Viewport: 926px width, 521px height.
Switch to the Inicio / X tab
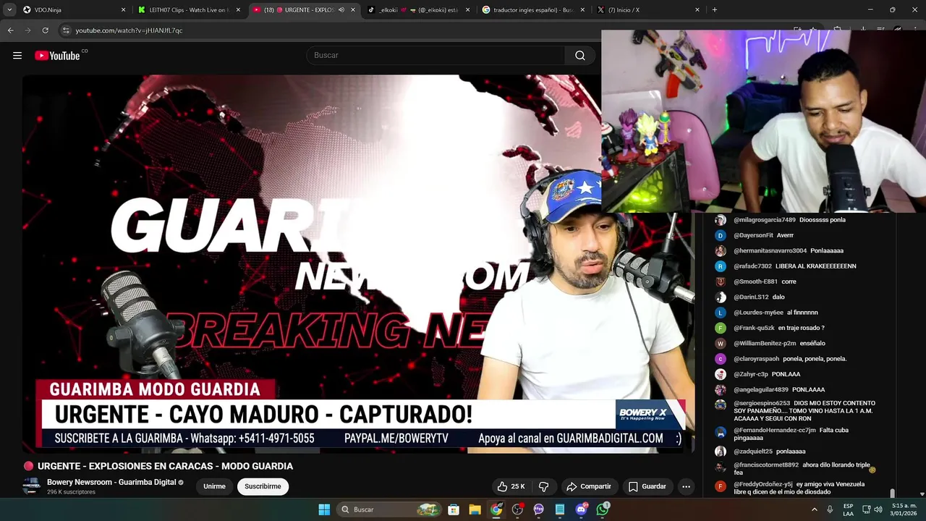pos(648,10)
